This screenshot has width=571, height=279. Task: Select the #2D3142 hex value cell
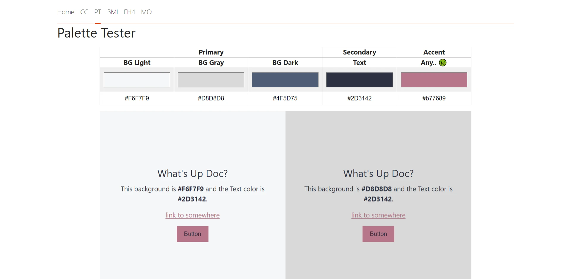360,98
